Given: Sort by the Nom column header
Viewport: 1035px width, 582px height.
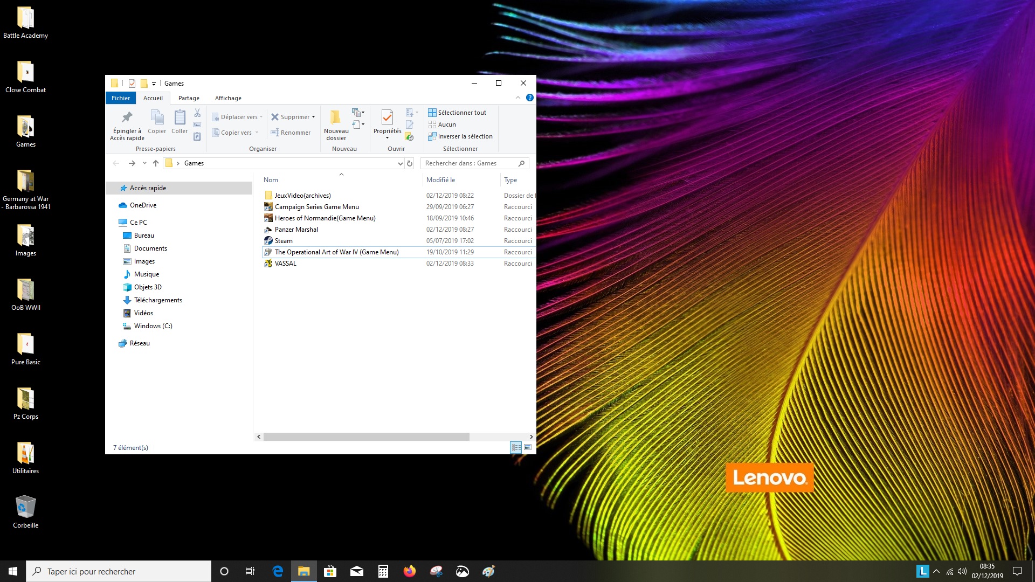Looking at the screenshot, I should (x=271, y=180).
